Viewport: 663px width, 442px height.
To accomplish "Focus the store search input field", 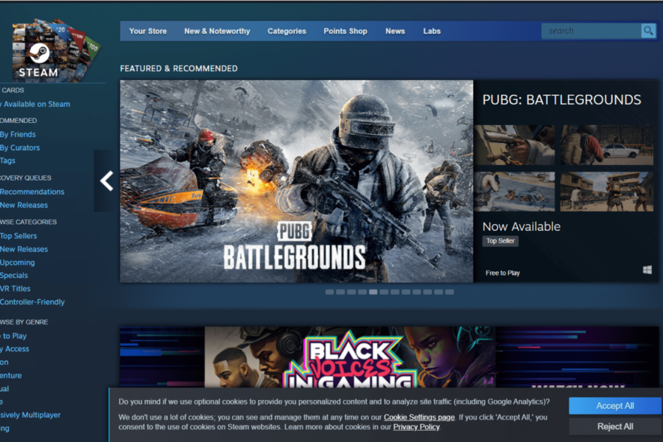I will (591, 31).
